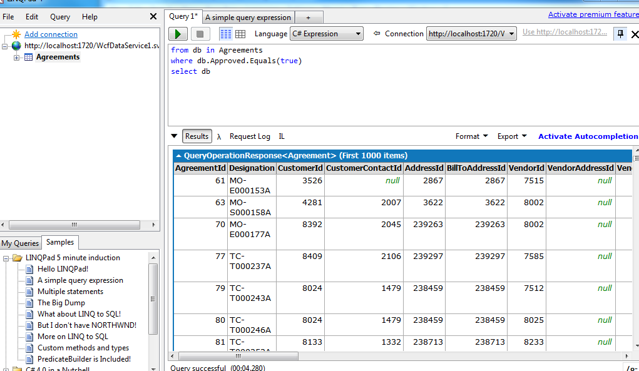Viewport: 639px width, 371px height.
Task: Expand the Agreements table node
Action: [16, 58]
